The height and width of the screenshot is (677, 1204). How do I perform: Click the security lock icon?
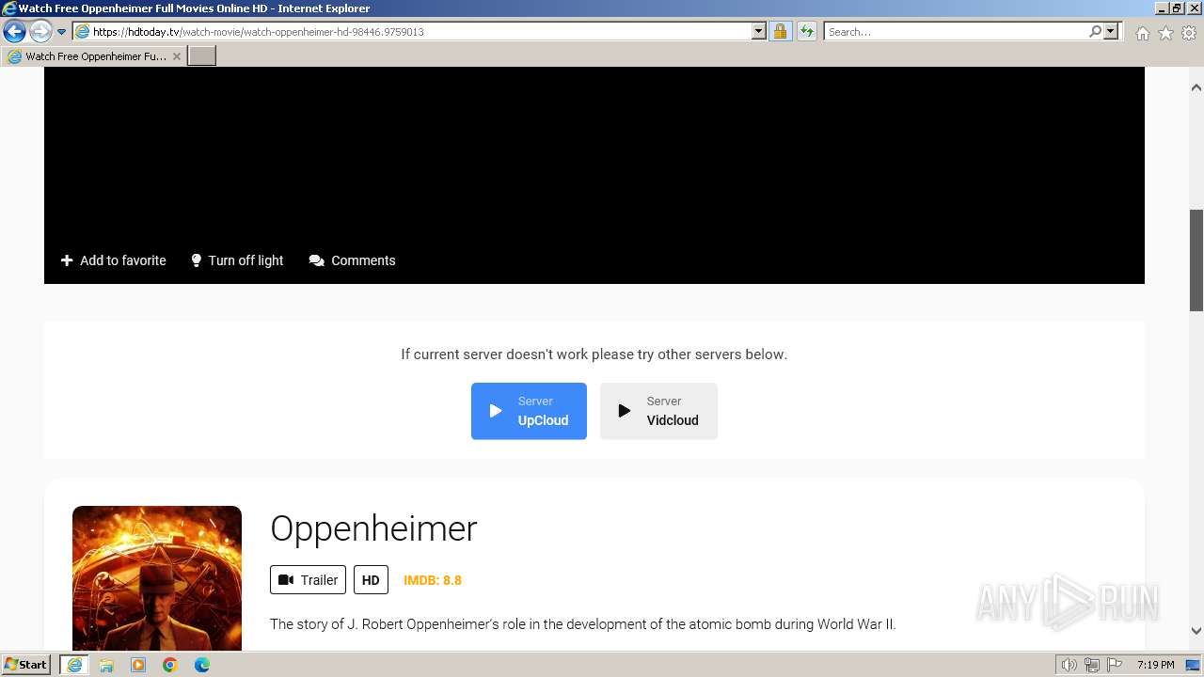780,32
